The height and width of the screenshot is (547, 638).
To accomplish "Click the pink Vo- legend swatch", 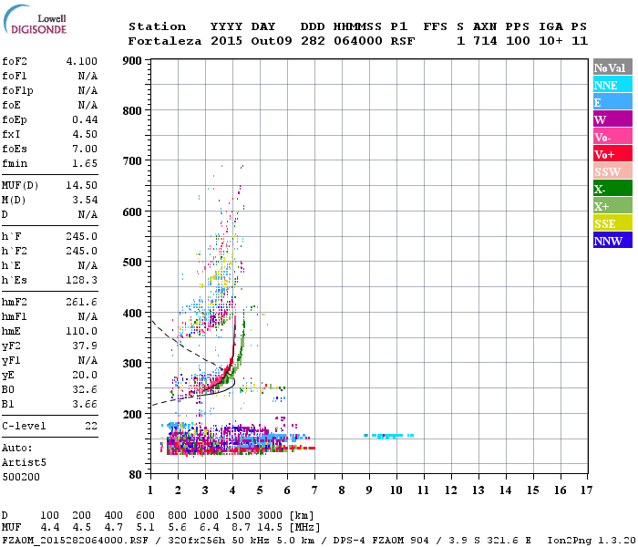I will point(612,137).
